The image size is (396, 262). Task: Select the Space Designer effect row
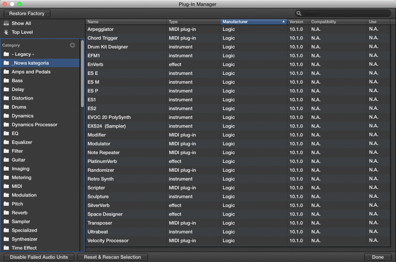click(x=238, y=214)
